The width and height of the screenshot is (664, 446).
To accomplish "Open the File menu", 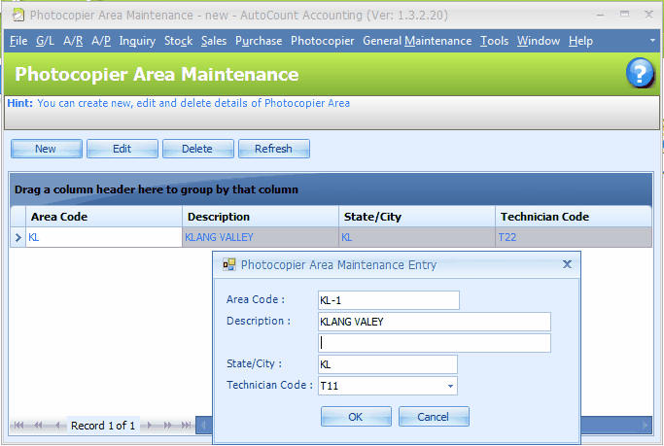I will point(18,41).
